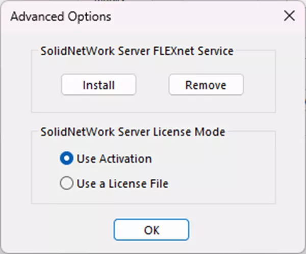Install the SolidNetWork Server FLEXnet service
This screenshot has height=254, width=306.
pos(98,85)
